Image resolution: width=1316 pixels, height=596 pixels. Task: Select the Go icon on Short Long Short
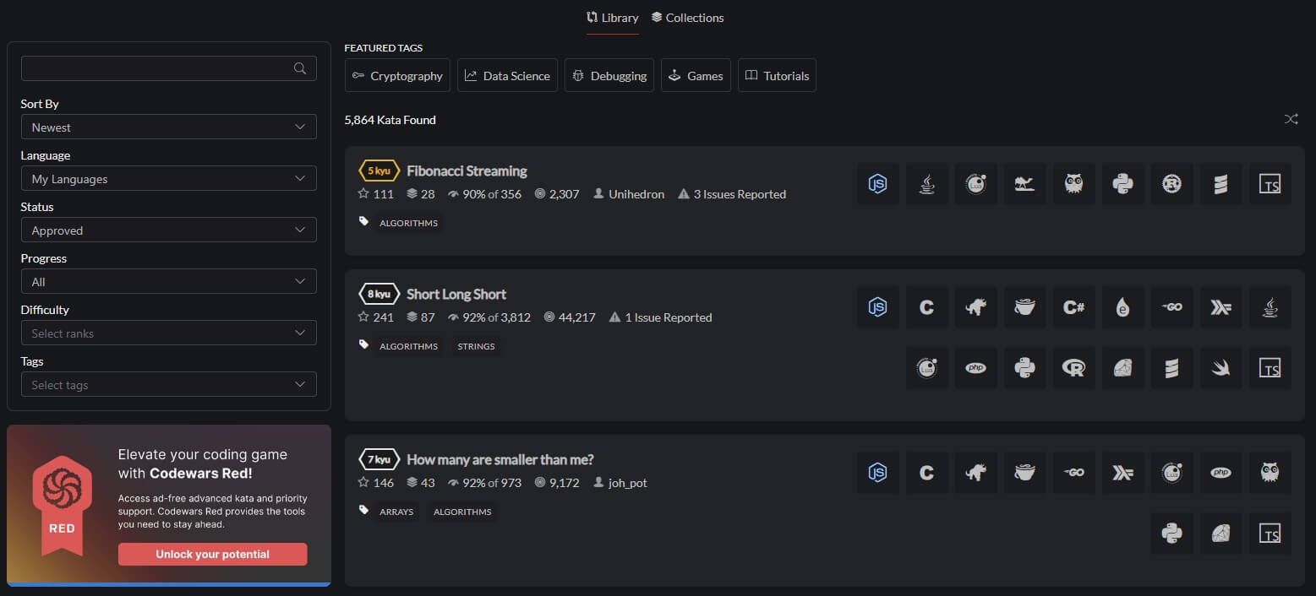click(x=1171, y=307)
